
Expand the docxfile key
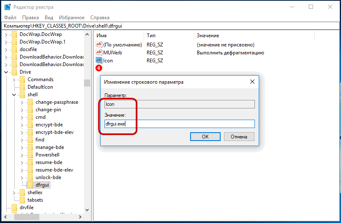coord(6,50)
